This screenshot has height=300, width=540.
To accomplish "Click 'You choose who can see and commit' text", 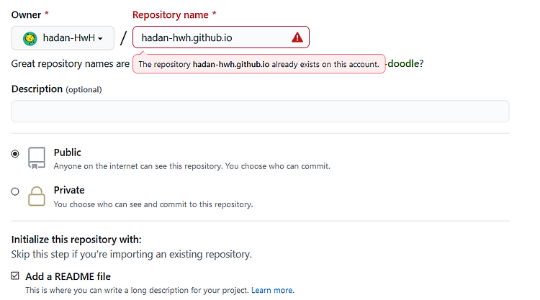I will pyautogui.click(x=153, y=204).
